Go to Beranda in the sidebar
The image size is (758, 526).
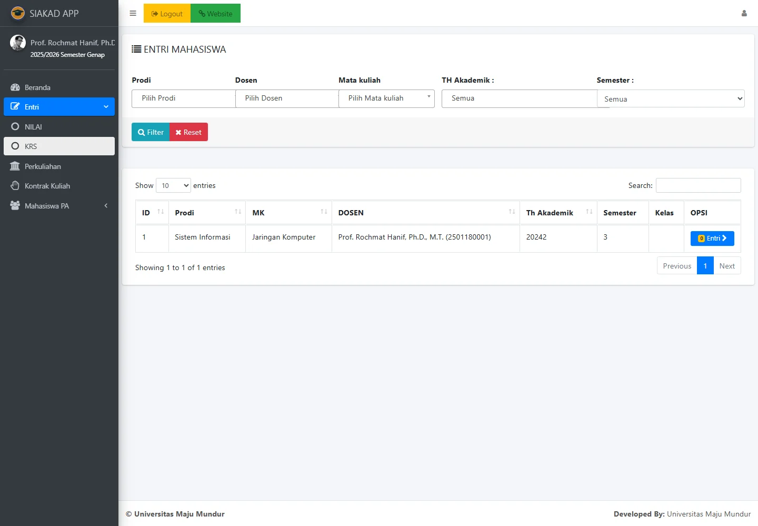37,87
